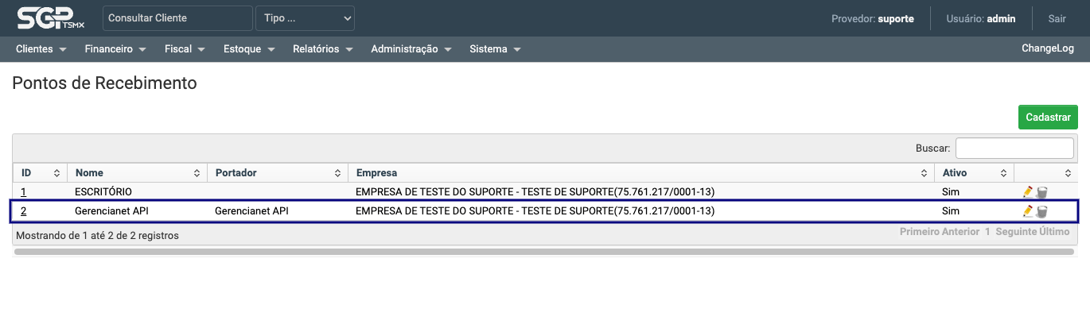Edit Gerencianet API row with pencil icon
Viewport: 1090px width, 324px height.
pyautogui.click(x=1028, y=210)
